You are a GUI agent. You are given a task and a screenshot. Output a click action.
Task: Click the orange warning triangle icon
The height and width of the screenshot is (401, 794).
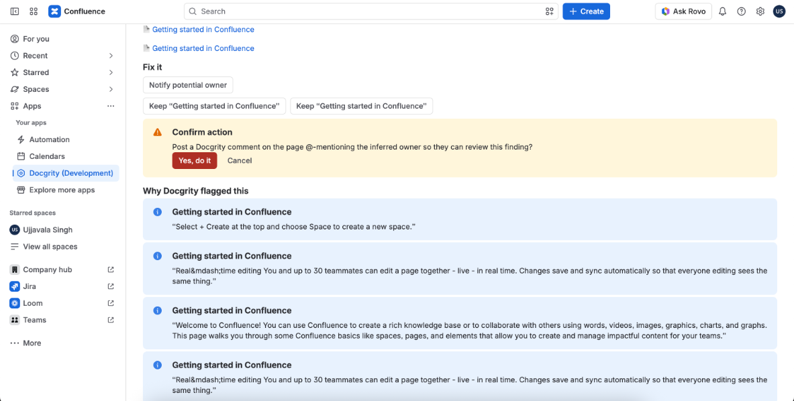point(158,132)
